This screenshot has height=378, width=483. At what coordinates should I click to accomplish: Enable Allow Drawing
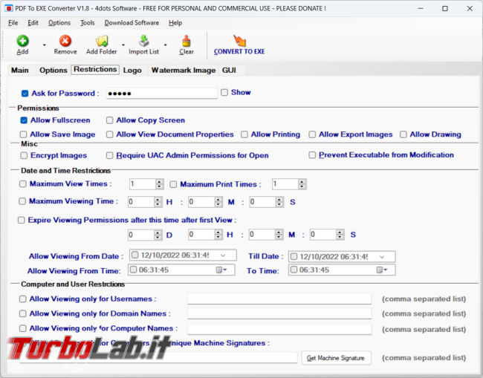click(403, 134)
